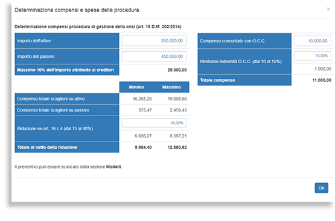
Task: Click Massimo 10% dell'importo label
Action: 65,70
